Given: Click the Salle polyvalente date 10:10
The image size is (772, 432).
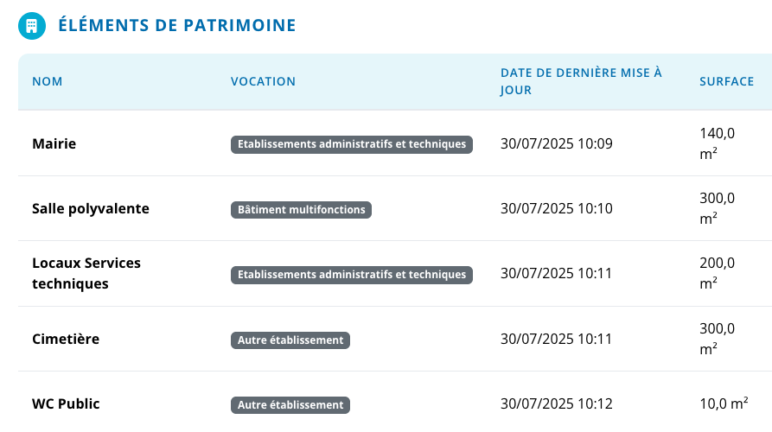Looking at the screenshot, I should coord(557,208).
